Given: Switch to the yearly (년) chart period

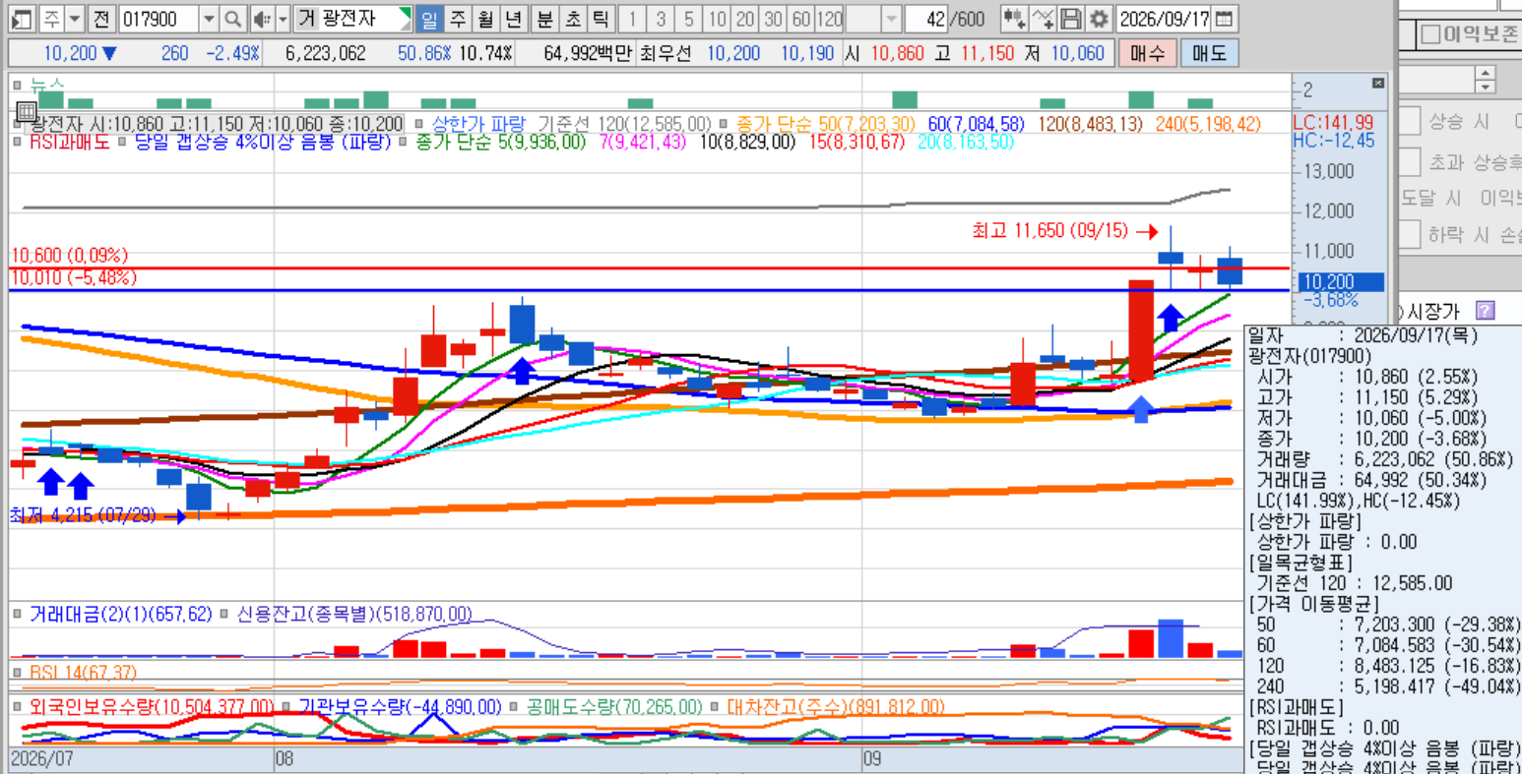Looking at the screenshot, I should click(513, 19).
